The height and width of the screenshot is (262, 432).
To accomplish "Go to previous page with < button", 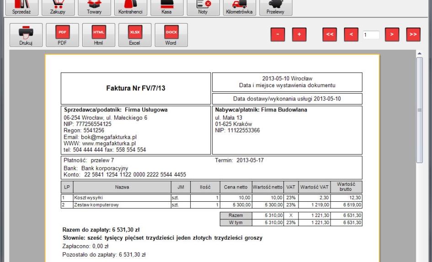I will pyautogui.click(x=351, y=35).
